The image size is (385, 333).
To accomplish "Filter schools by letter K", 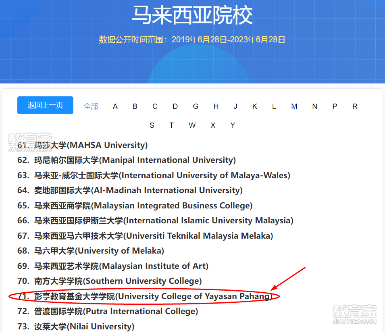I will tap(255, 106).
